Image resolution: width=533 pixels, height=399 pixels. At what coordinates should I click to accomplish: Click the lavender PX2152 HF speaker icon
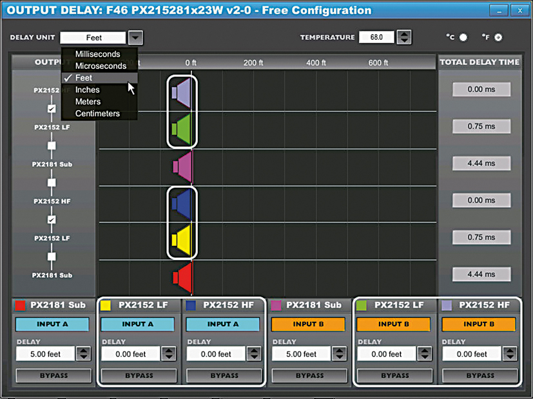(182, 93)
